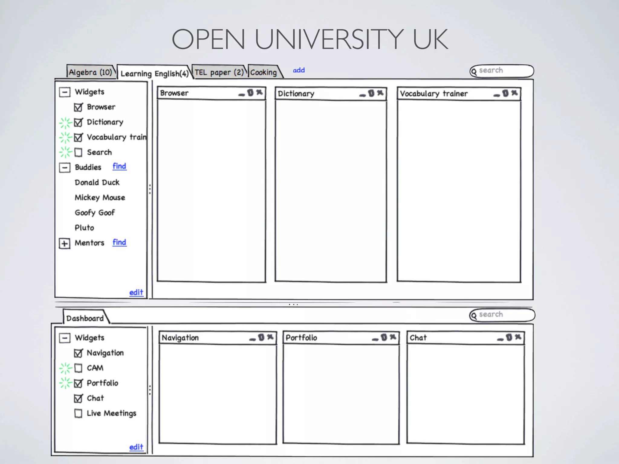Collapse the Widgets section in Dashboard panel

point(65,338)
